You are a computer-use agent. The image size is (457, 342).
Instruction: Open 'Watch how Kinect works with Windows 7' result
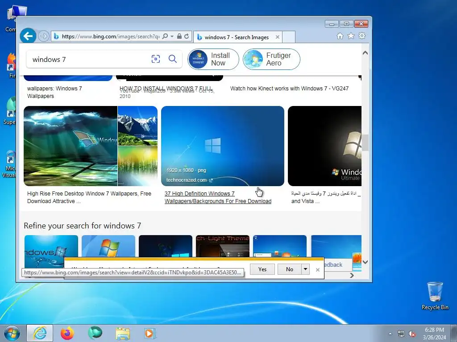289,89
